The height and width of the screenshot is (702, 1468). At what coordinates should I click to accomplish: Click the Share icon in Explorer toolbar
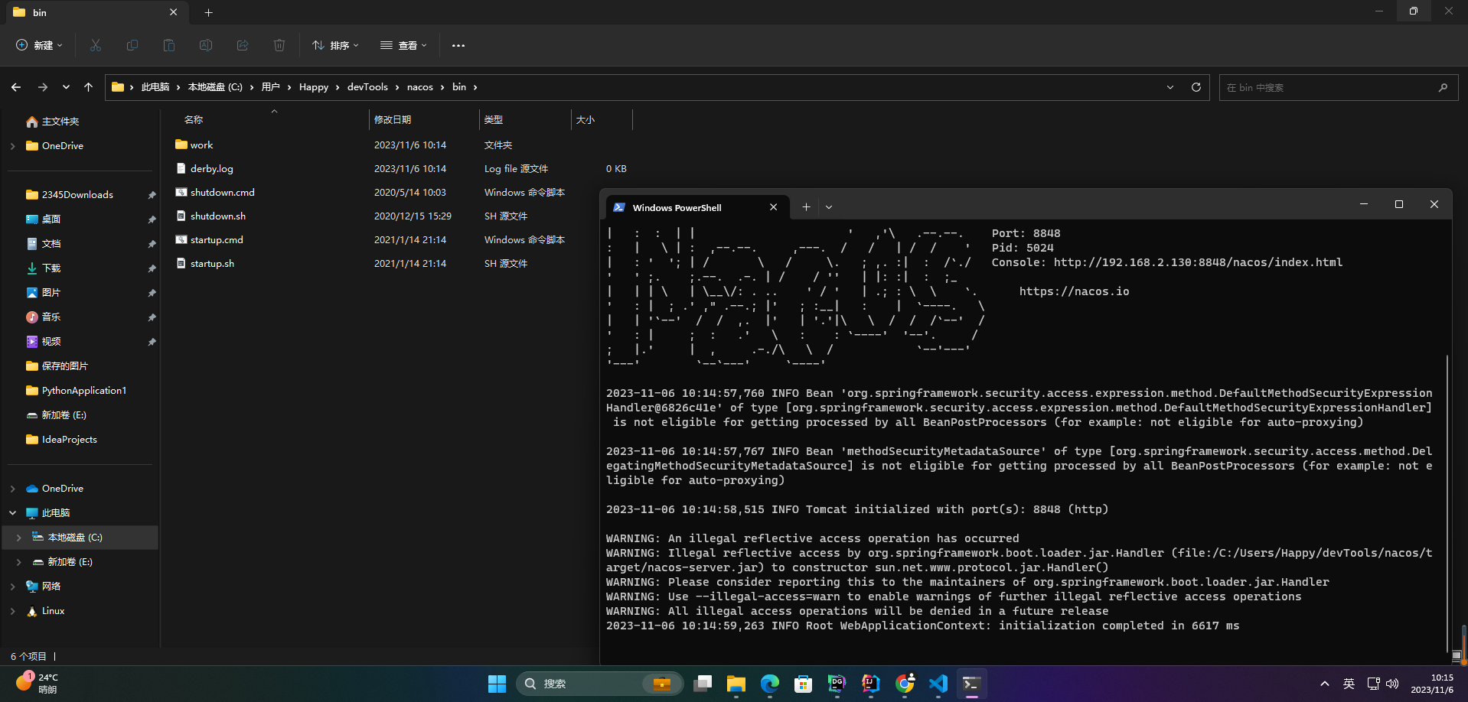(x=243, y=46)
